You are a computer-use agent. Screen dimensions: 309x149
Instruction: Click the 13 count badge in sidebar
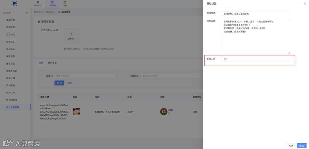[x=27, y=13]
